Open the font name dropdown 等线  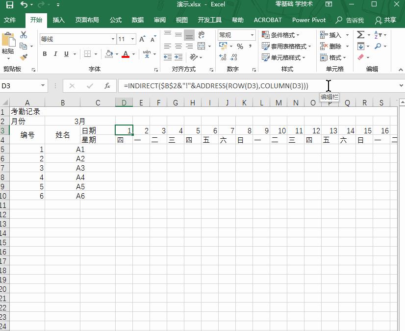(113, 39)
